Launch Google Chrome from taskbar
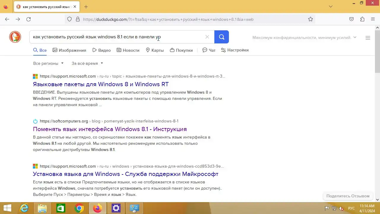Screen dimensions: 380x214 79,208
